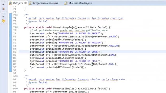This screenshot has width=166, height=93.
Task: Click line number 79 in the gutter
Action: 15,34
